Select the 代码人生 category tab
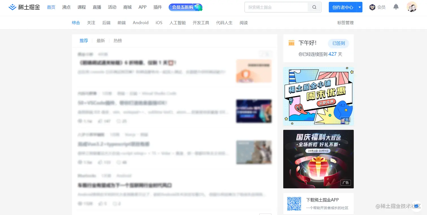 click(x=225, y=23)
